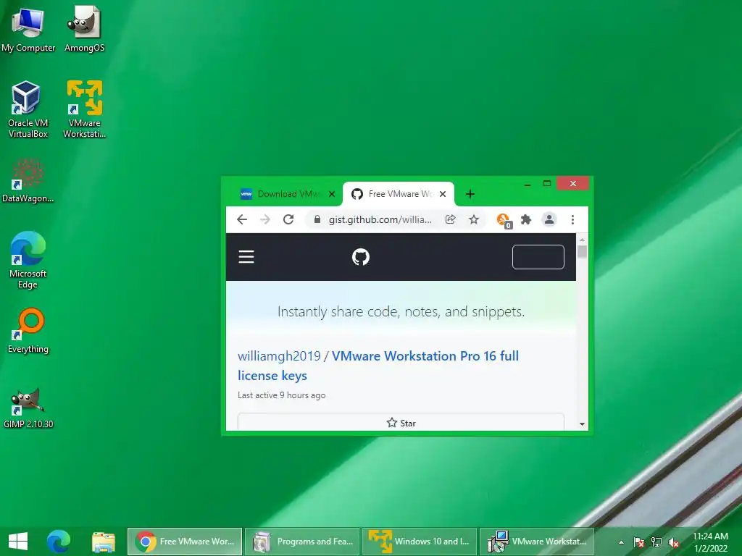Viewport: 742px width, 556px height.
Task: Open File Explorer from the taskbar
Action: pos(104,542)
